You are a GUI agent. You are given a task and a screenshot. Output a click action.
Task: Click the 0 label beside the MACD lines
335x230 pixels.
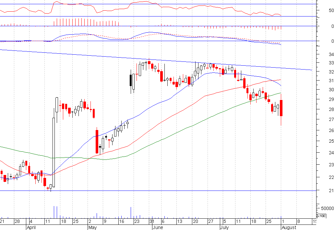click(333, 41)
